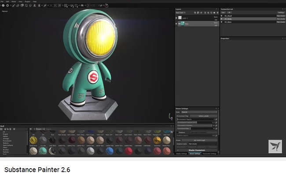Enable the Shadows checkbox
The image size is (286, 173).
177,133
